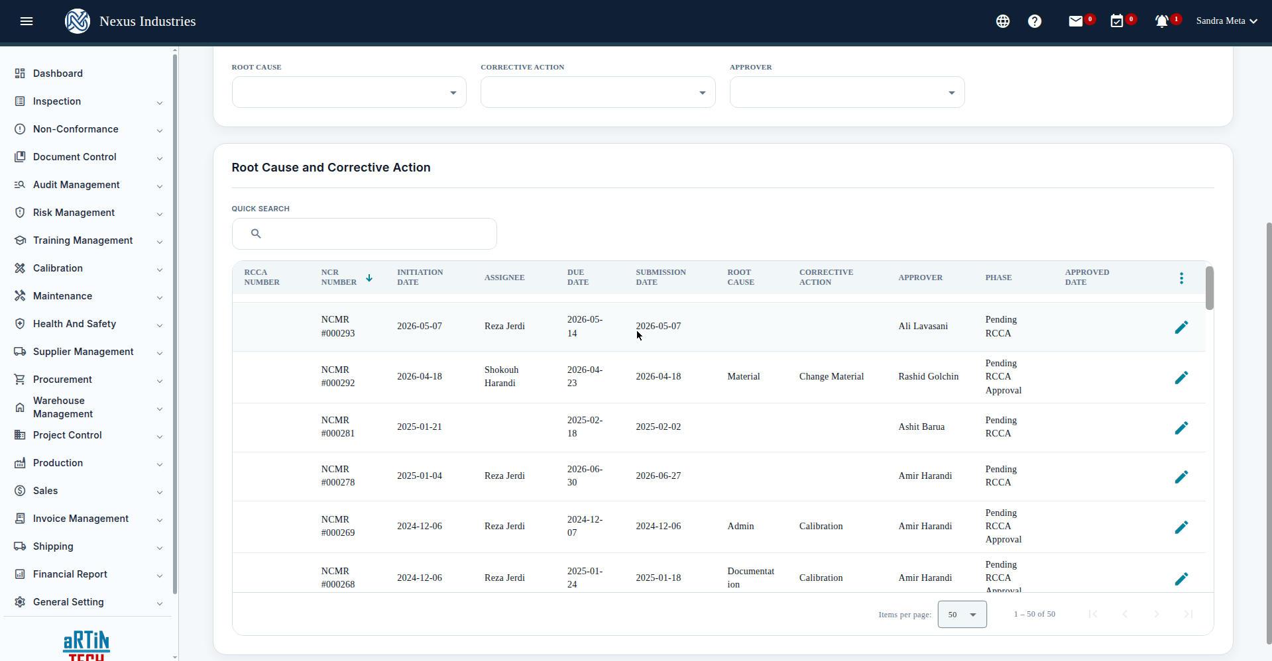The image size is (1272, 661).
Task: Expand Audit Management menu
Action: (88, 185)
